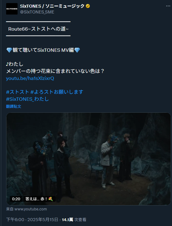
Task: Open the 來自 www.youtube.com source link
Action: 27,209
